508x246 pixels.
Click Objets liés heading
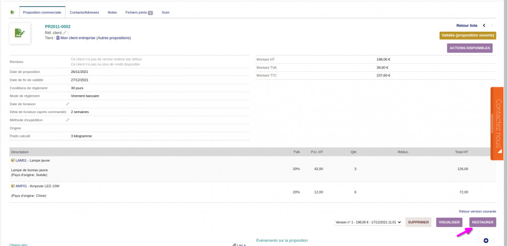pos(18,245)
